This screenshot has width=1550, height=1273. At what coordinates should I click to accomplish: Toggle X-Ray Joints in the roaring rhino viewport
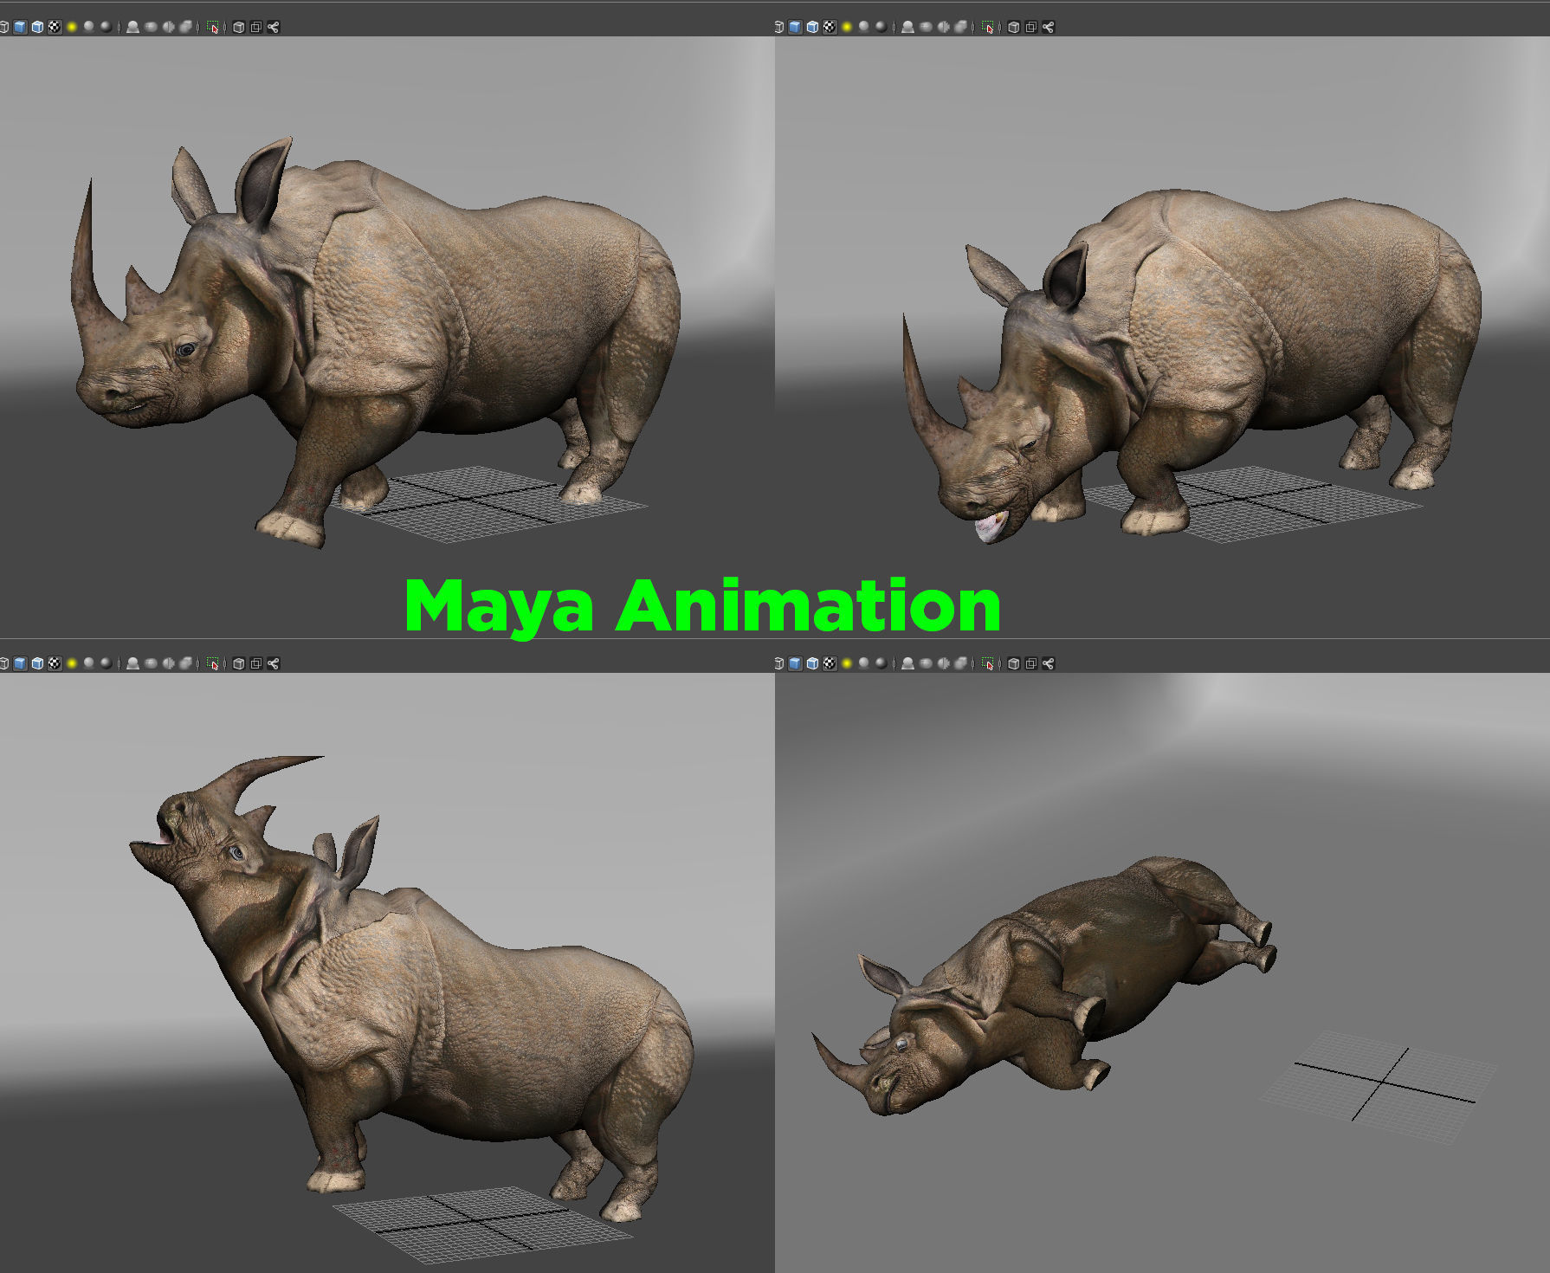(274, 663)
